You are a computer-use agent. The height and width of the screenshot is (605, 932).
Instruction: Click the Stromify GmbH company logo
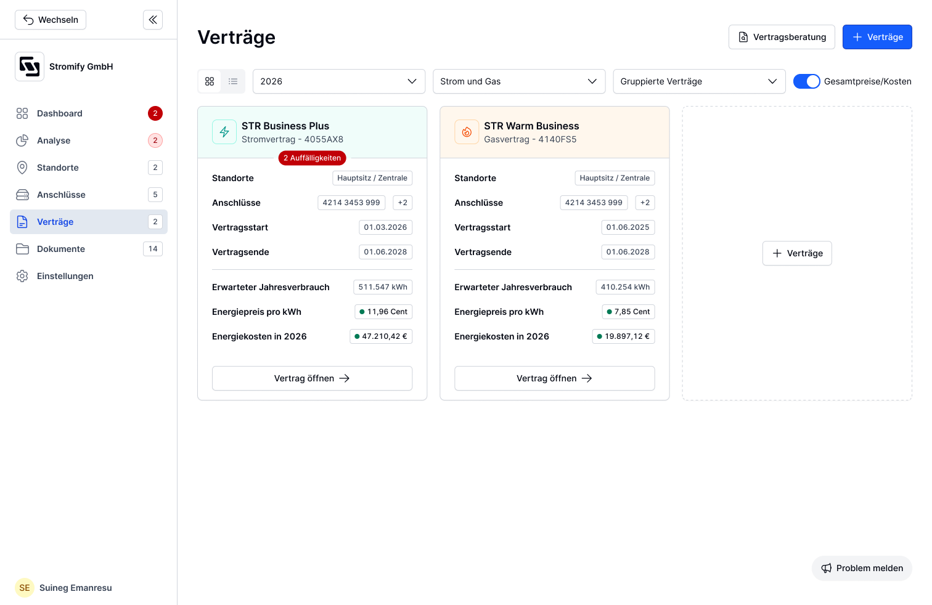[30, 67]
